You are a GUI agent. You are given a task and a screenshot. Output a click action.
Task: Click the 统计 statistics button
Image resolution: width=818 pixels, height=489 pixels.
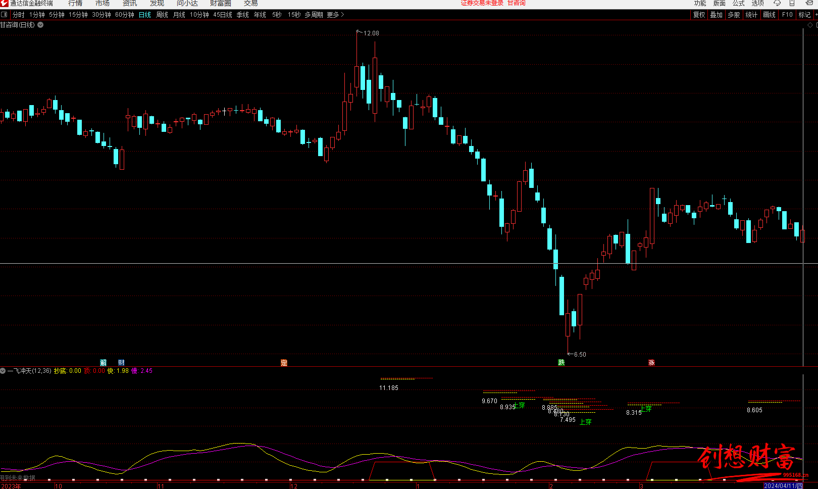tap(751, 15)
